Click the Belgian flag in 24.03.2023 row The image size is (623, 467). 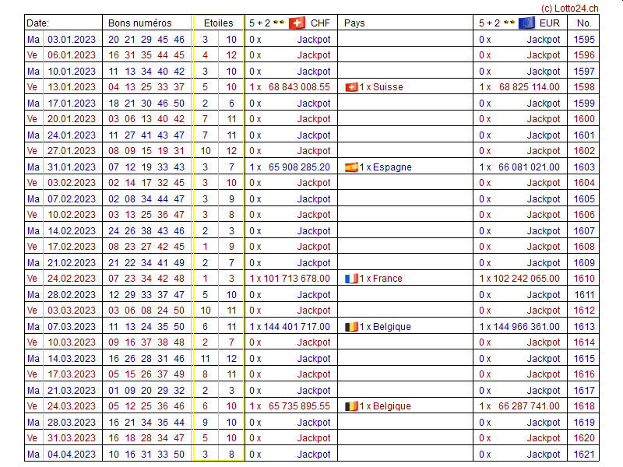(351, 406)
